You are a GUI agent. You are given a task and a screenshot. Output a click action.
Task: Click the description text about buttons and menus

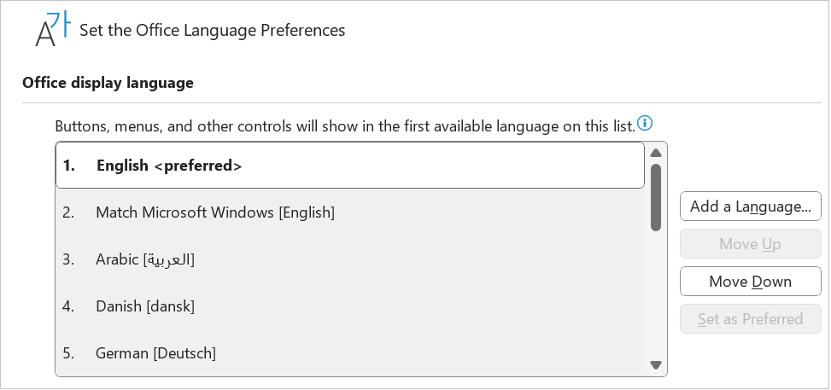(345, 126)
